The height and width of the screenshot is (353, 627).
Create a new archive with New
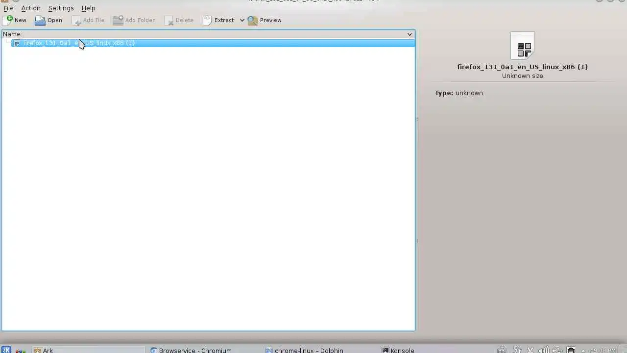(15, 20)
